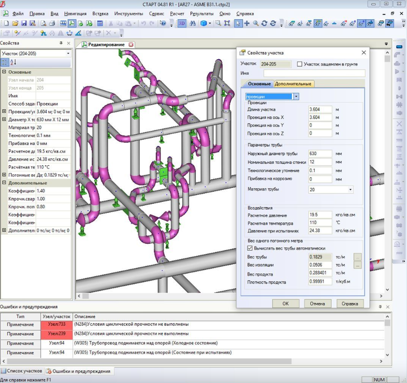Open the проекции method dropdown
The height and width of the screenshot is (383, 407).
click(296, 97)
